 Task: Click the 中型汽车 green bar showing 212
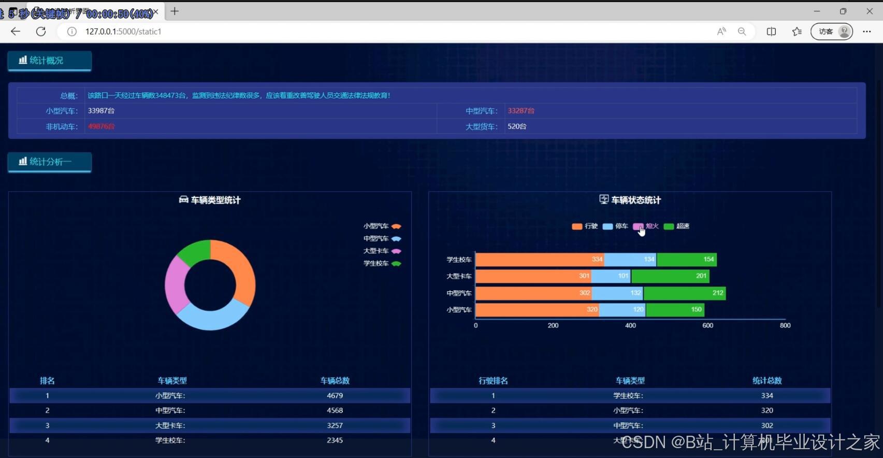(684, 293)
